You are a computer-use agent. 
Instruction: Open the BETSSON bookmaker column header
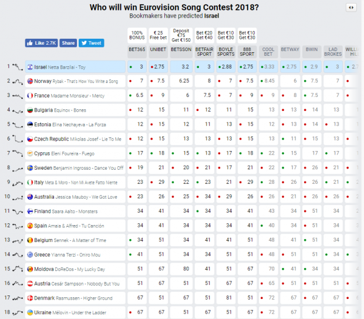[181, 52]
